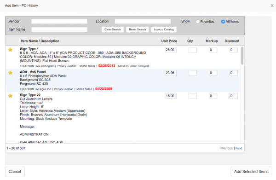The height and width of the screenshot is (180, 276).
Task: Click the Reset Search button
Action: pyautogui.click(x=137, y=29)
